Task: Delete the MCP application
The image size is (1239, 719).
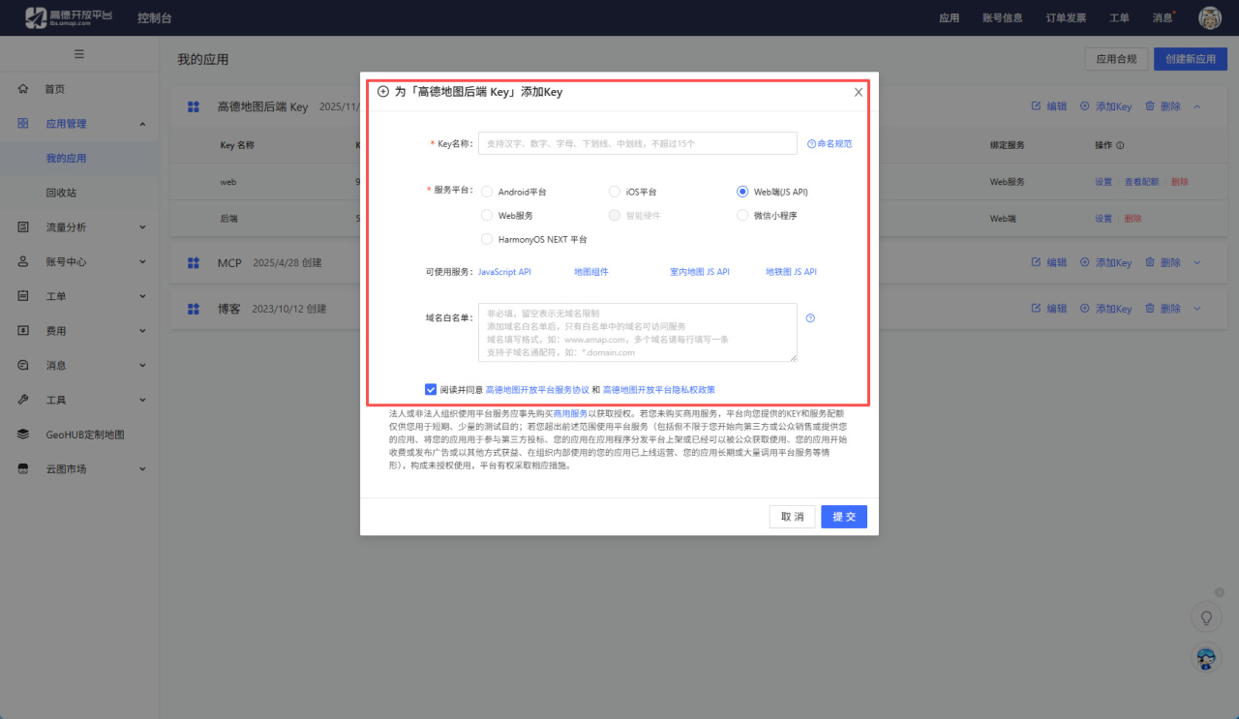Action: 1163,262
